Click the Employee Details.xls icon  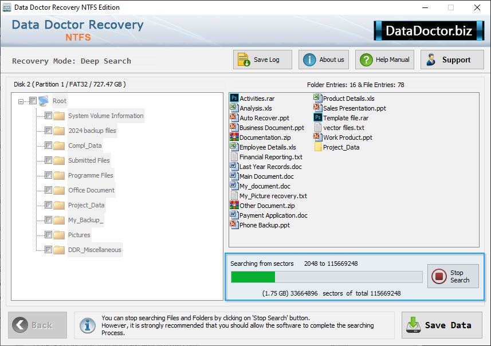pos(234,147)
